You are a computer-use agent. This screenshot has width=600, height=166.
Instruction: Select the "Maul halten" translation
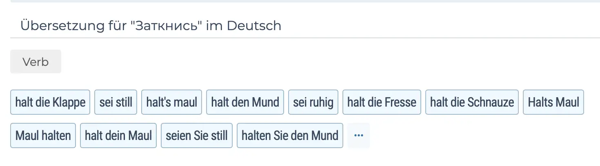click(43, 135)
